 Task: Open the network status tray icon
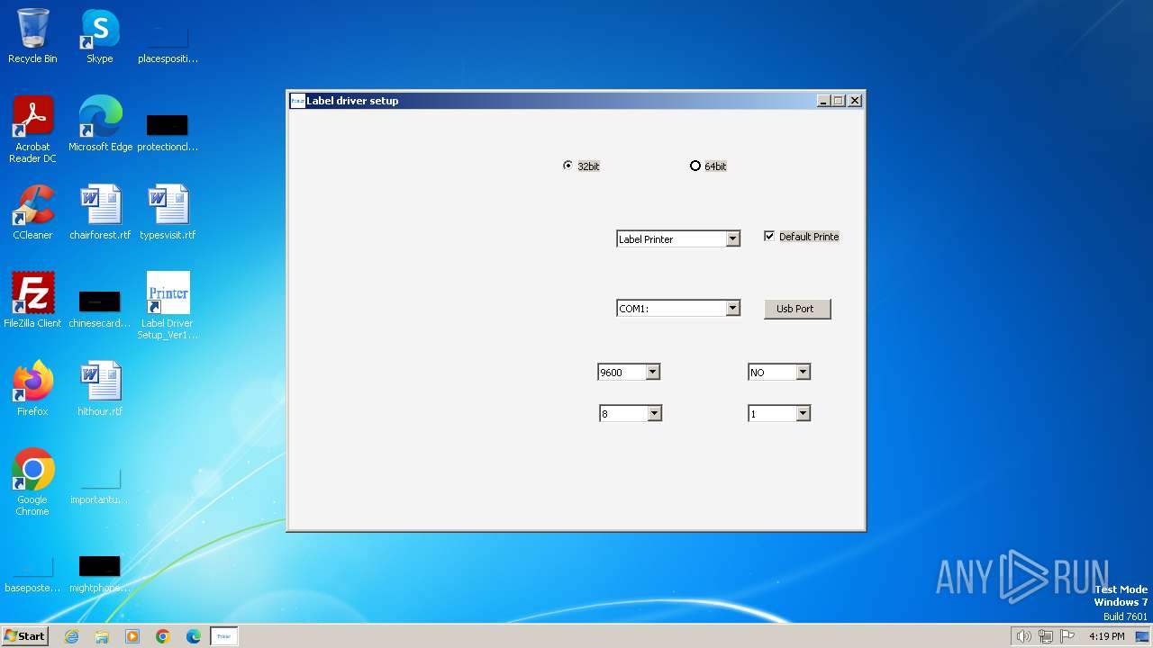(1046, 636)
